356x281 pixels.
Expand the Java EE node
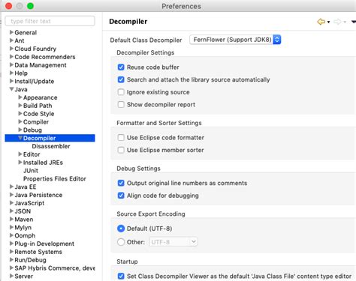click(x=11, y=187)
